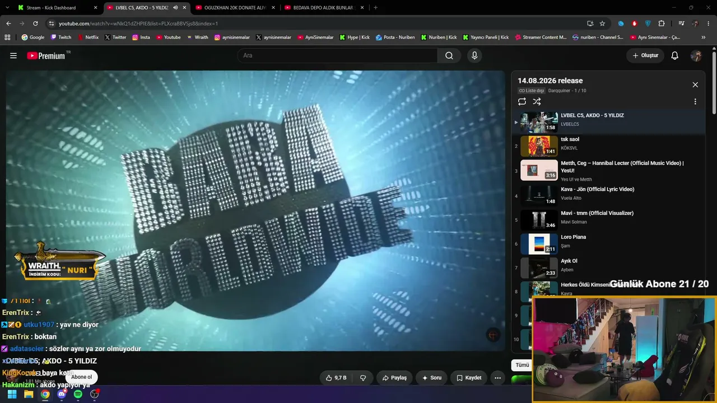
Task: Open more actions ellipsis below video
Action: click(497, 378)
